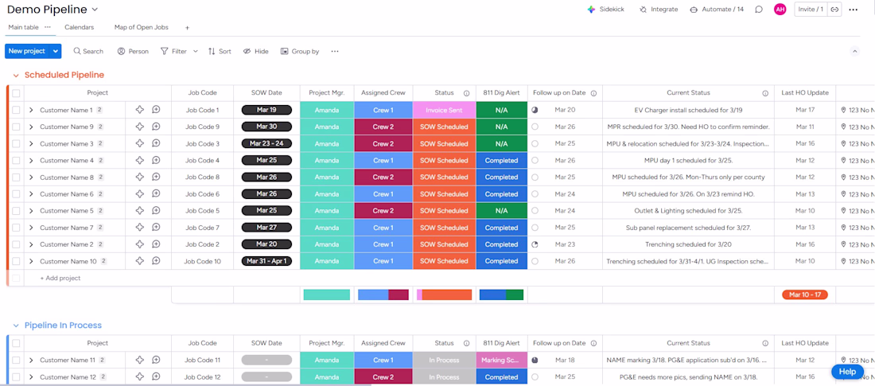Open updates conversation for Customer Name 11
This screenshot has height=386, width=875.
(156, 361)
